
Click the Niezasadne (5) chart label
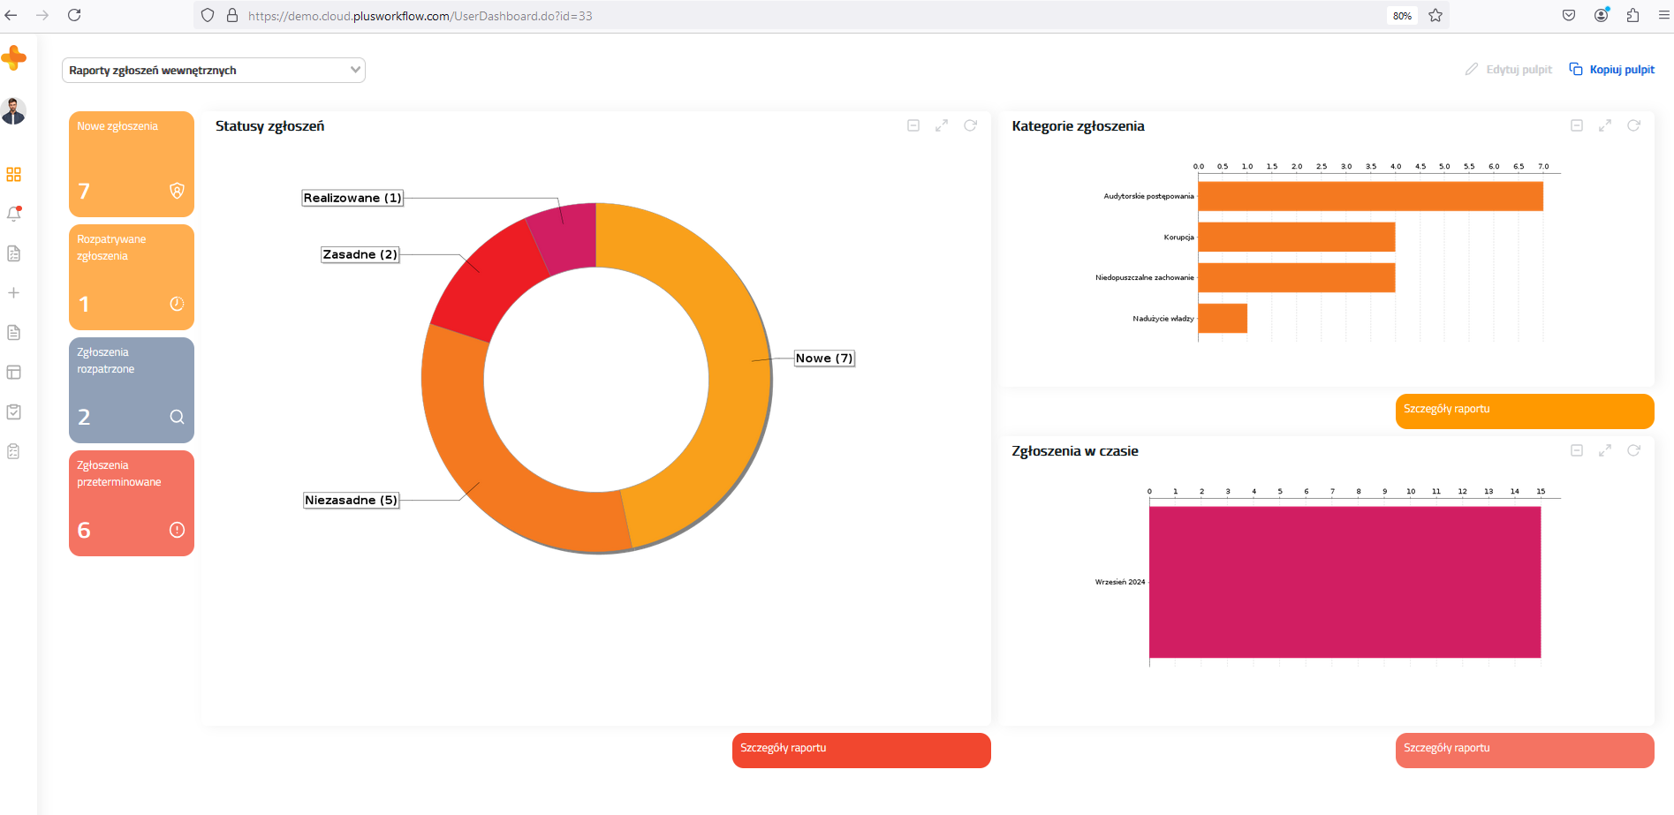[351, 501]
